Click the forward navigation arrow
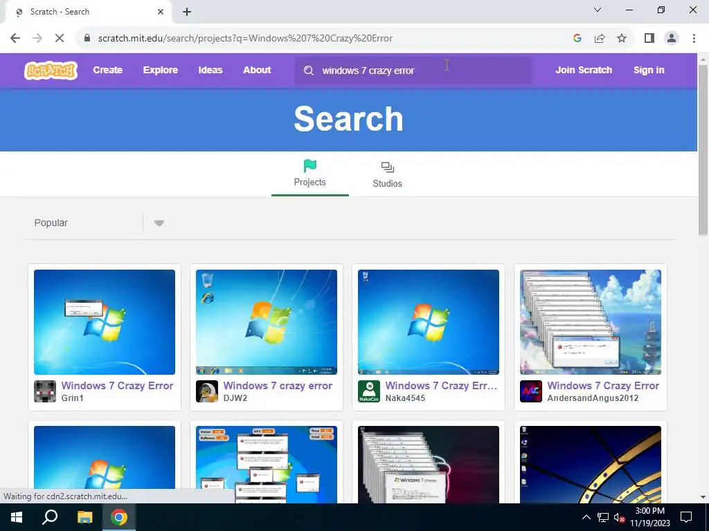This screenshot has height=531, width=709. (x=37, y=38)
